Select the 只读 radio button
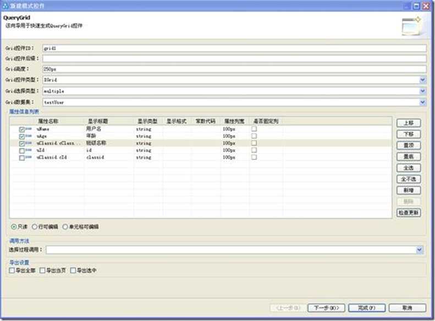 pos(14,227)
